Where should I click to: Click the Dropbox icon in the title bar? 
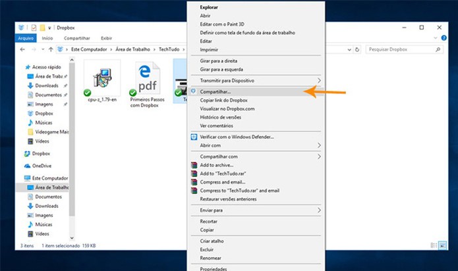click(x=21, y=28)
